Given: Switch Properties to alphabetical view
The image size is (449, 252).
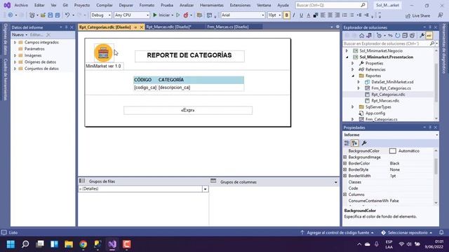Looking at the screenshot, I should [354, 143].
